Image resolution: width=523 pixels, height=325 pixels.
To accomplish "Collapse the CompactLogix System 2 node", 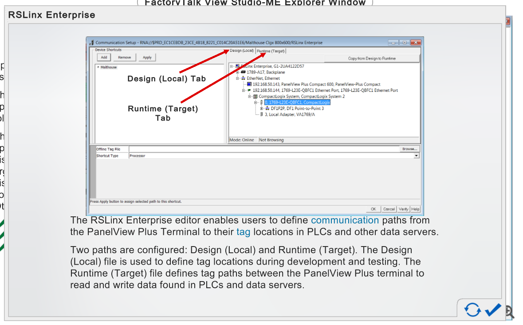I will (249, 96).
